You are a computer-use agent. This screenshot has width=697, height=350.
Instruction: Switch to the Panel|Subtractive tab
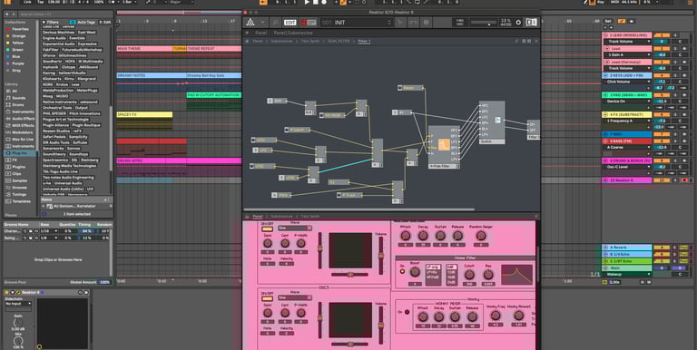[x=293, y=33]
